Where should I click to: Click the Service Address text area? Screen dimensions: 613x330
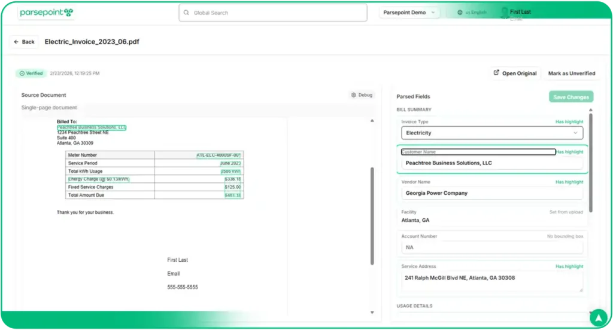[491, 281]
